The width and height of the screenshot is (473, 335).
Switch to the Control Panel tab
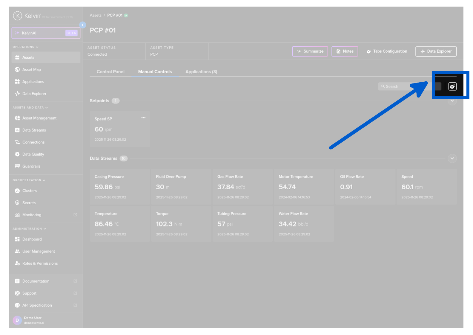(110, 72)
